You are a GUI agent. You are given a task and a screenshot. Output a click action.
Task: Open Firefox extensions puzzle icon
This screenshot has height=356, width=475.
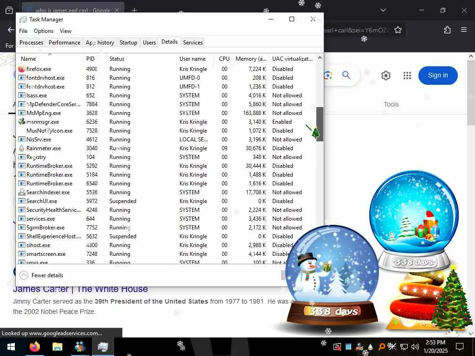(x=447, y=30)
